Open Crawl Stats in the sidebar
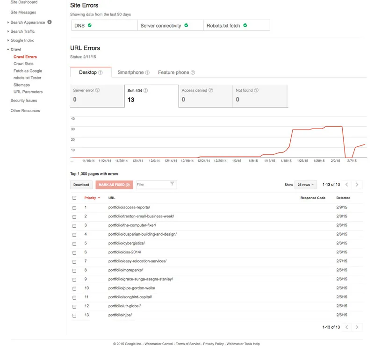 (23, 64)
